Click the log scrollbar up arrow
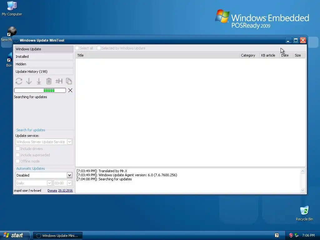Viewport: 320px width, 240px height. click(x=302, y=171)
